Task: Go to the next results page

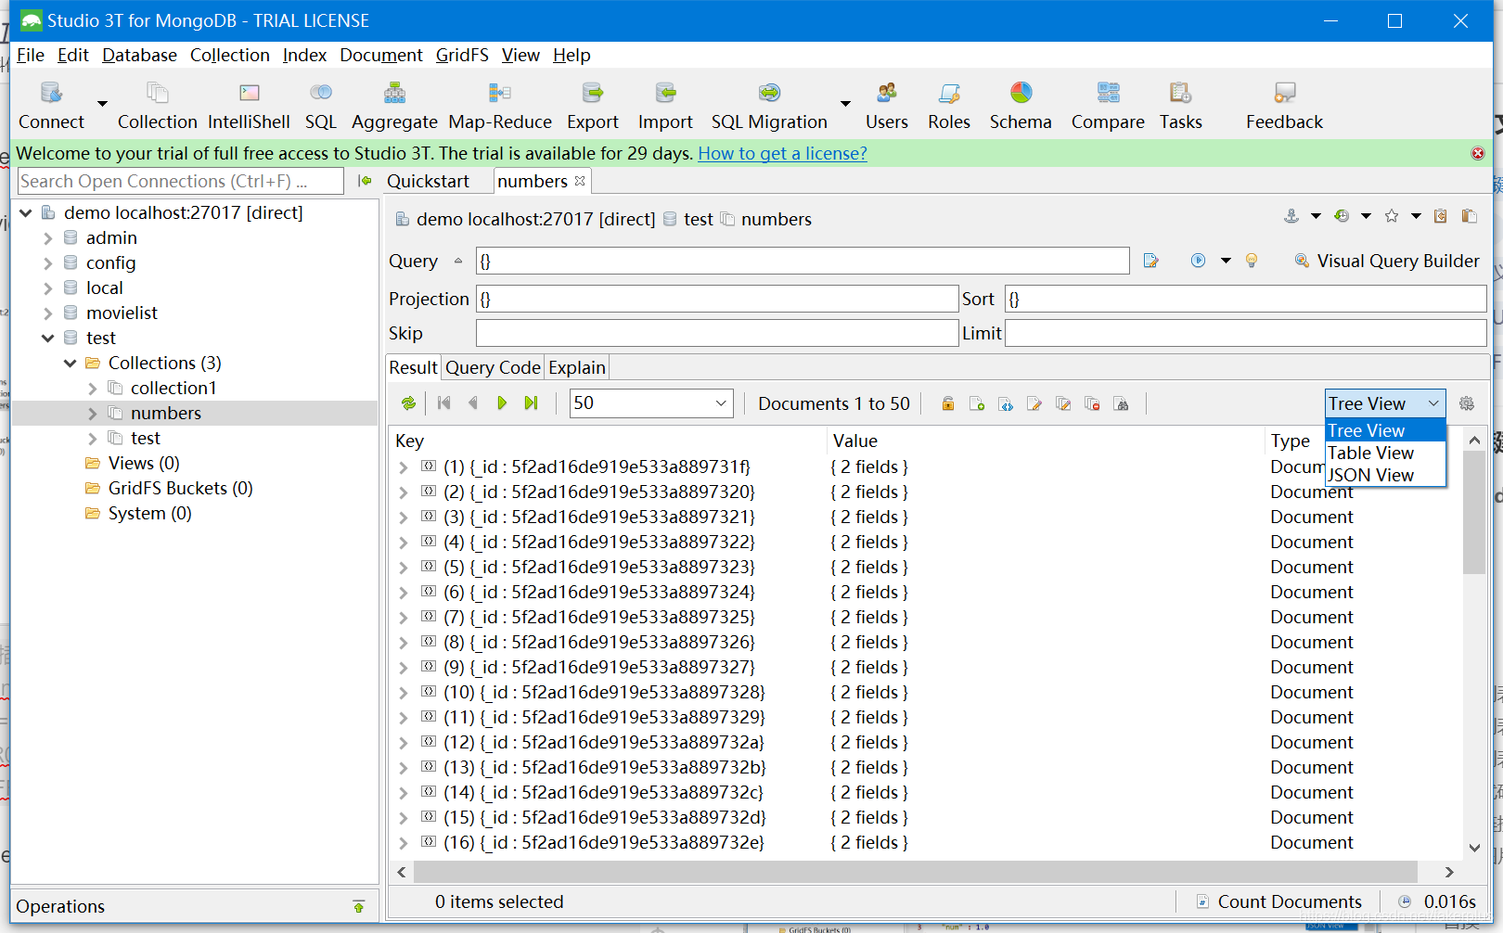Action: [x=502, y=403]
